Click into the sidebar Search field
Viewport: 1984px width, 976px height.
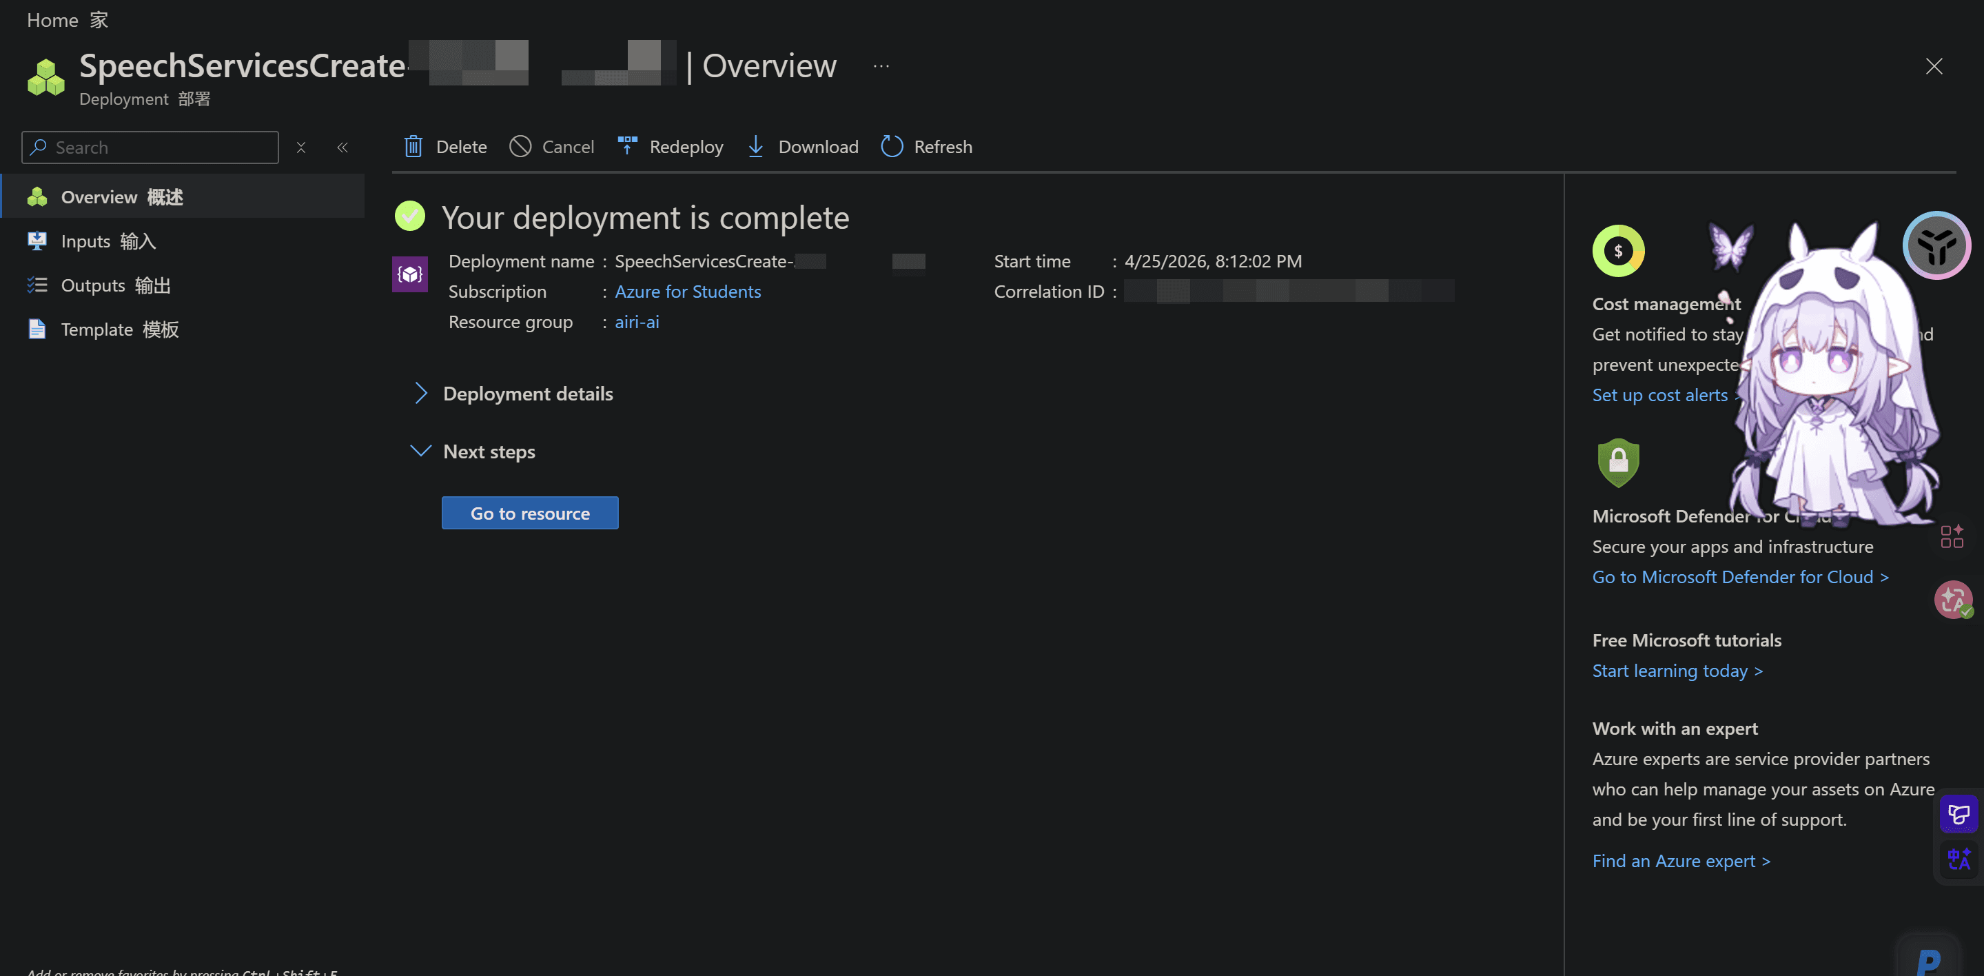pyautogui.click(x=150, y=147)
